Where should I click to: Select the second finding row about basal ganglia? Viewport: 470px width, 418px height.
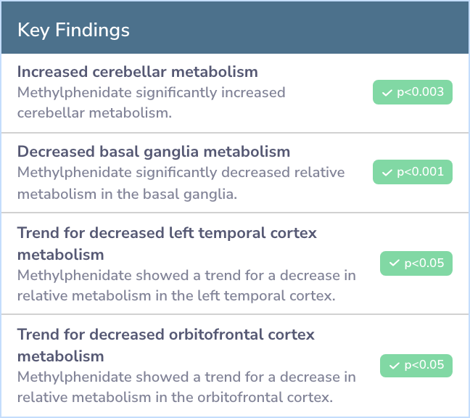(235, 173)
